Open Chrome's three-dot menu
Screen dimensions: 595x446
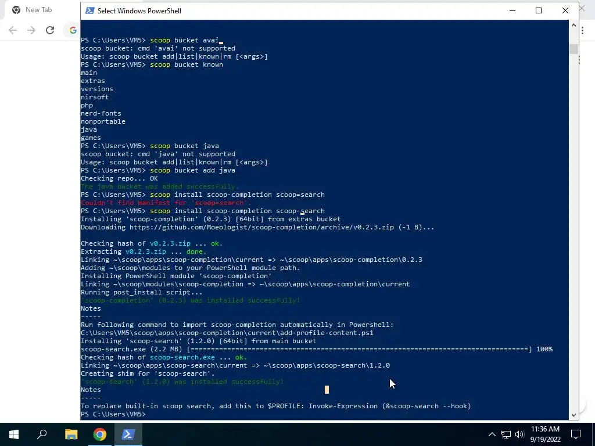click(x=582, y=30)
